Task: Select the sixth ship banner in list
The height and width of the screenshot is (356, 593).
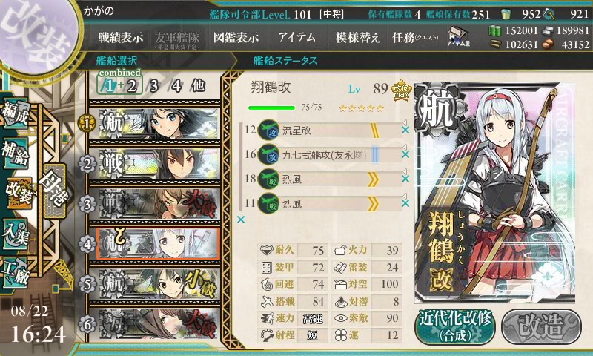Action: pyautogui.click(x=155, y=324)
